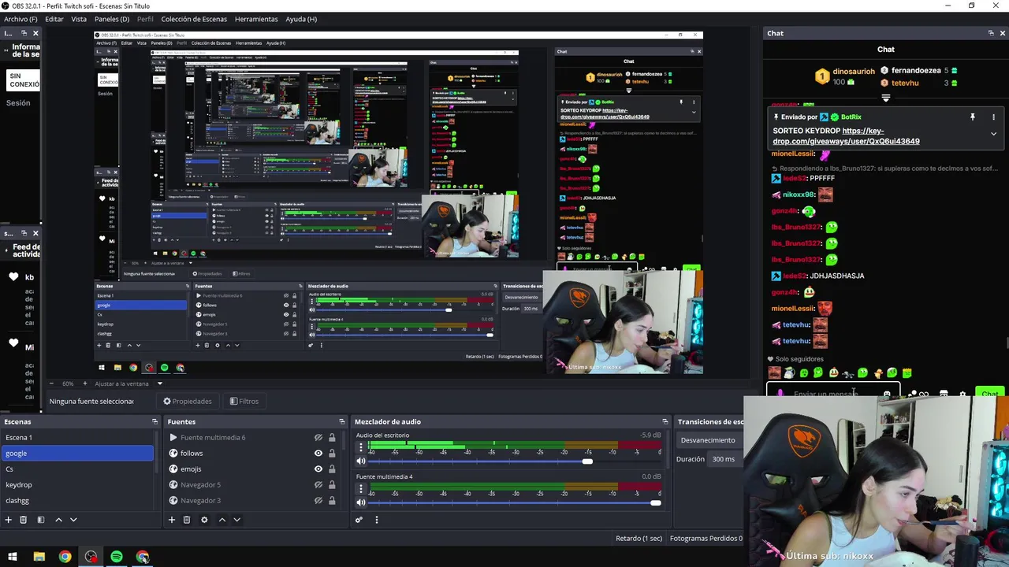Open the Vista menu
The height and width of the screenshot is (567, 1009).
(79, 19)
